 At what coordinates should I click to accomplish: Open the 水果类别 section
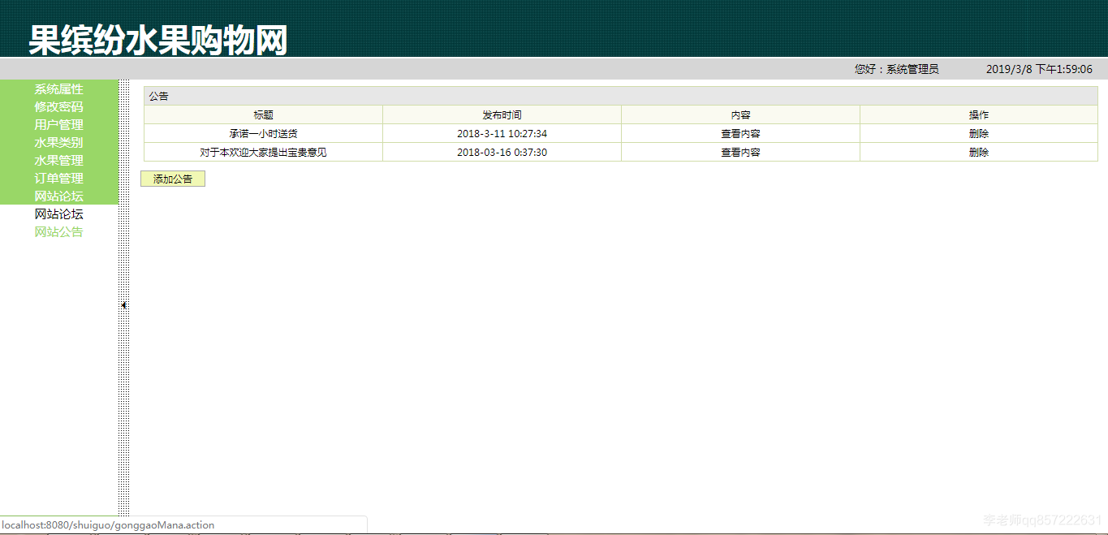(58, 142)
